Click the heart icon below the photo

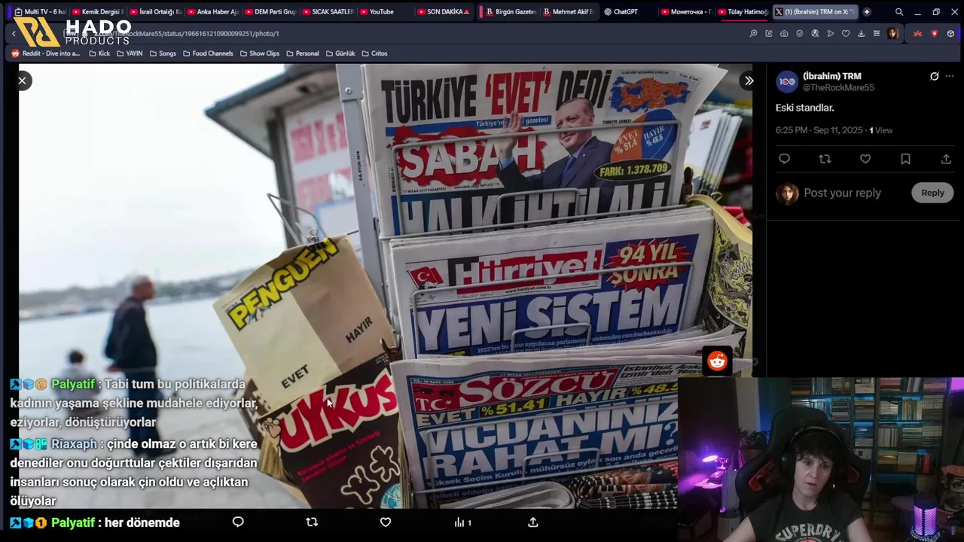386,522
